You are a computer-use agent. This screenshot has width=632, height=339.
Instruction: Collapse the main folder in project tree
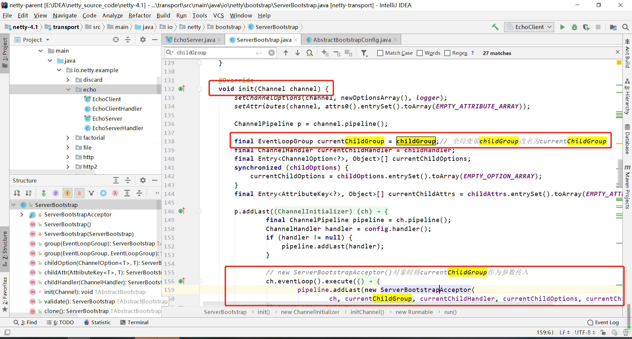tap(41, 51)
